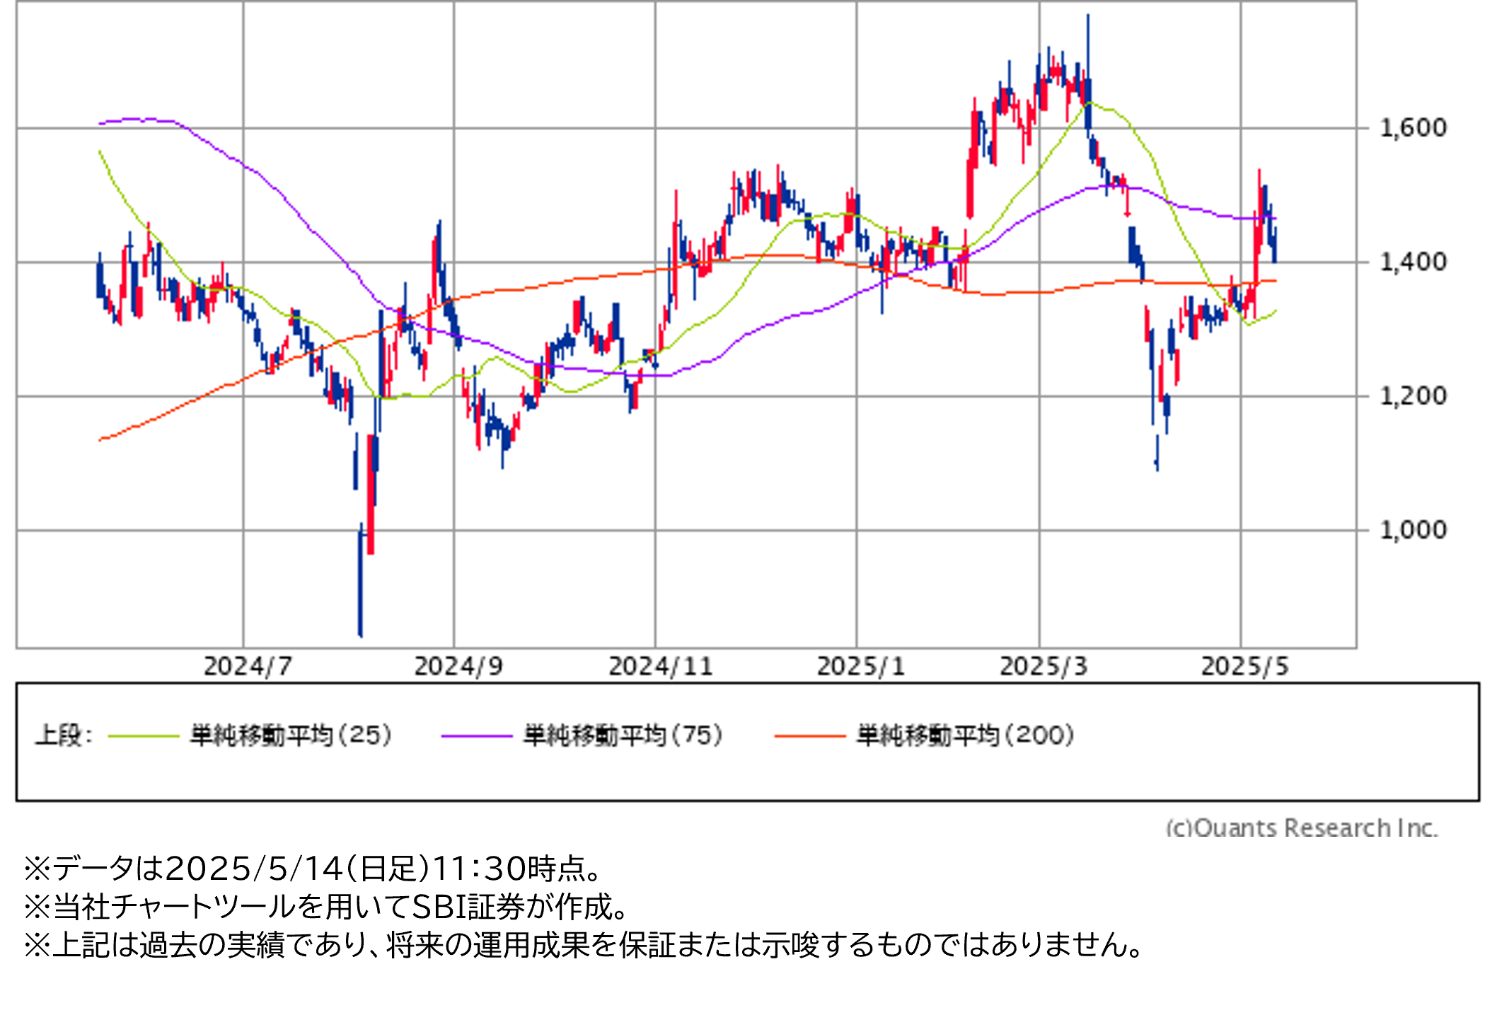
Task: Click the green 25-day moving average legend line
Action: (144, 736)
